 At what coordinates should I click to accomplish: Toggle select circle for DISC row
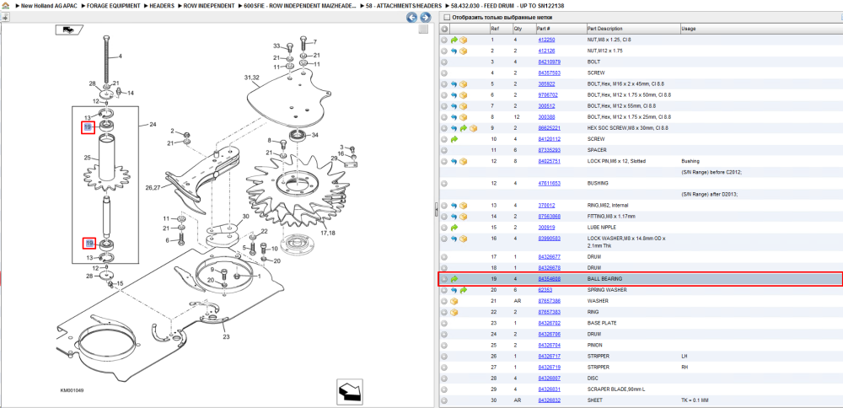(444, 378)
